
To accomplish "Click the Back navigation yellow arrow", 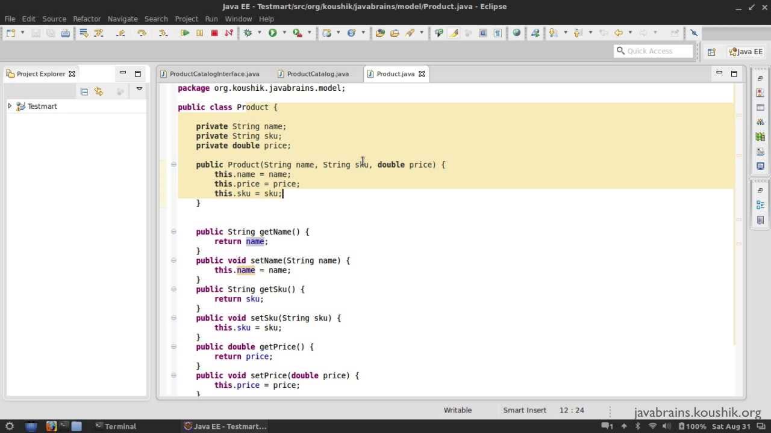I will click(619, 33).
